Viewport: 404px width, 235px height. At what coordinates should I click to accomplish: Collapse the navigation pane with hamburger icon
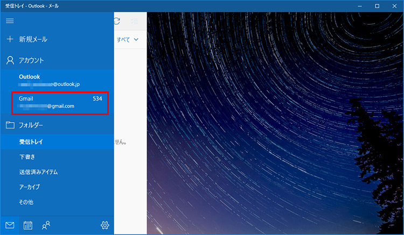10,21
